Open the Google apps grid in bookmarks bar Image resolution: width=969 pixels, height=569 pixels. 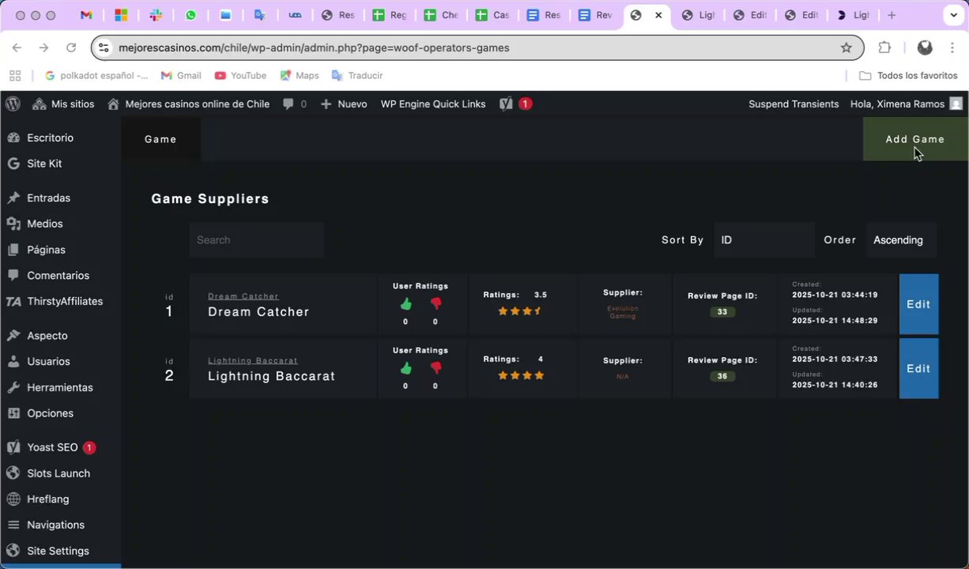tap(15, 76)
